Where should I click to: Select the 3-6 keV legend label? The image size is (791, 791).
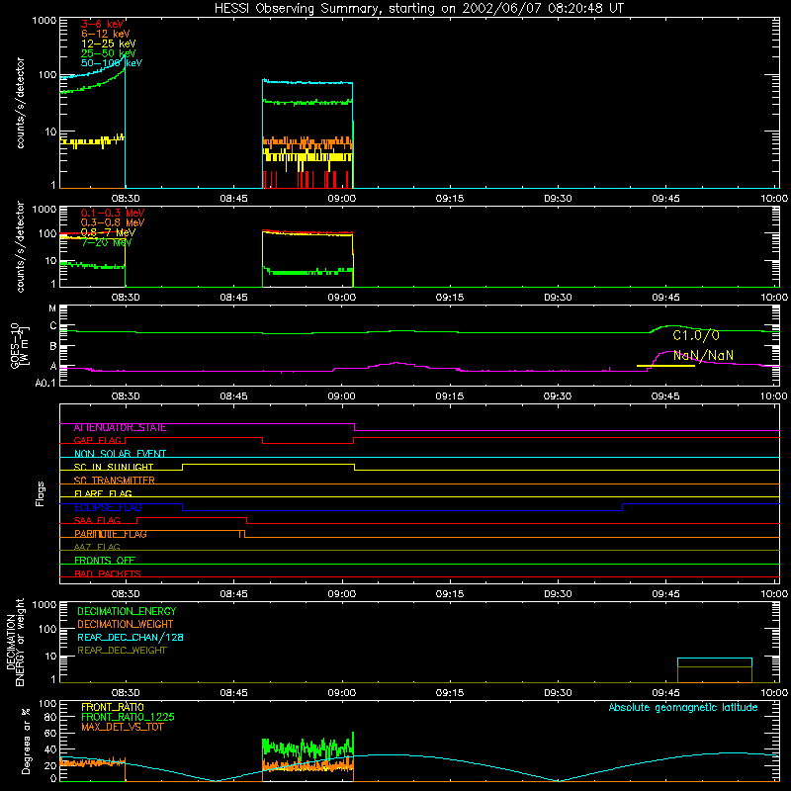coord(102,24)
